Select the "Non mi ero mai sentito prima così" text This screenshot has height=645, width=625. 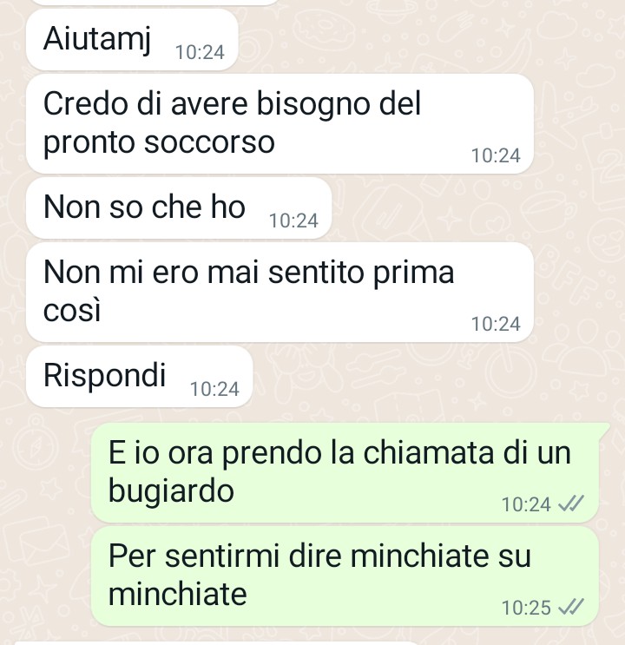click(248, 291)
